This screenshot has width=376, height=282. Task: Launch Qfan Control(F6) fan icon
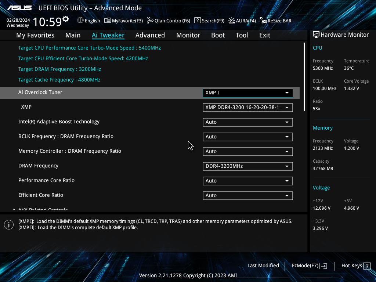[x=150, y=21]
